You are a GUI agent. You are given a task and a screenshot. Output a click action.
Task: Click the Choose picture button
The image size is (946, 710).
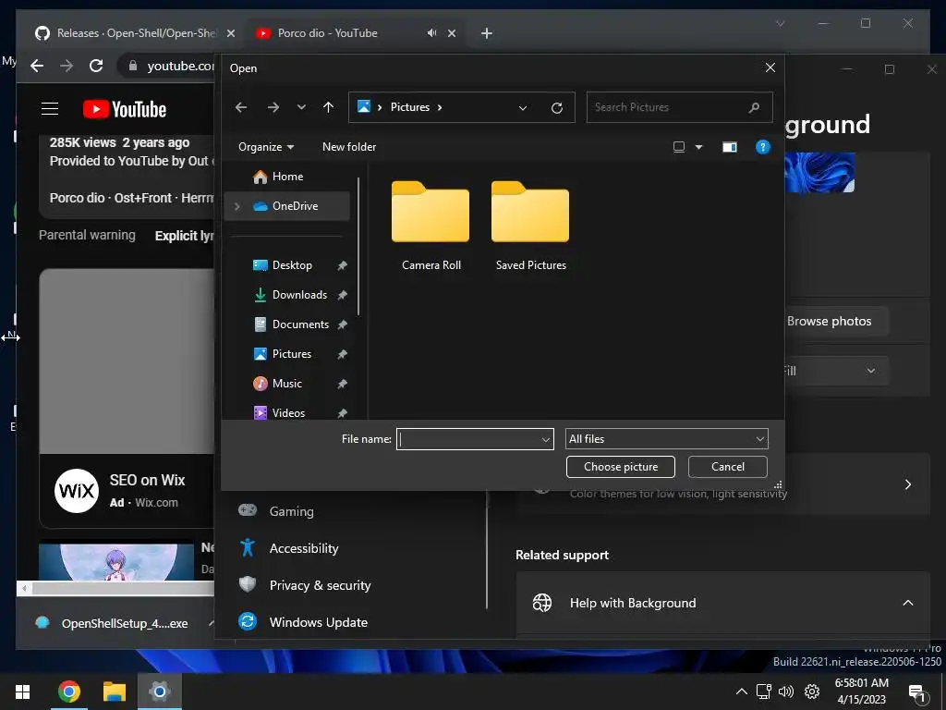[x=620, y=467]
